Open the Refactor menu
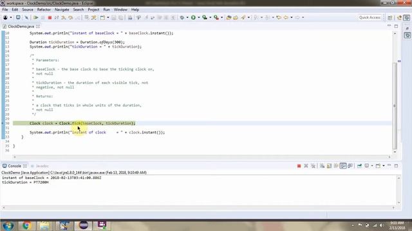The image size is (412, 231). pos(44,10)
